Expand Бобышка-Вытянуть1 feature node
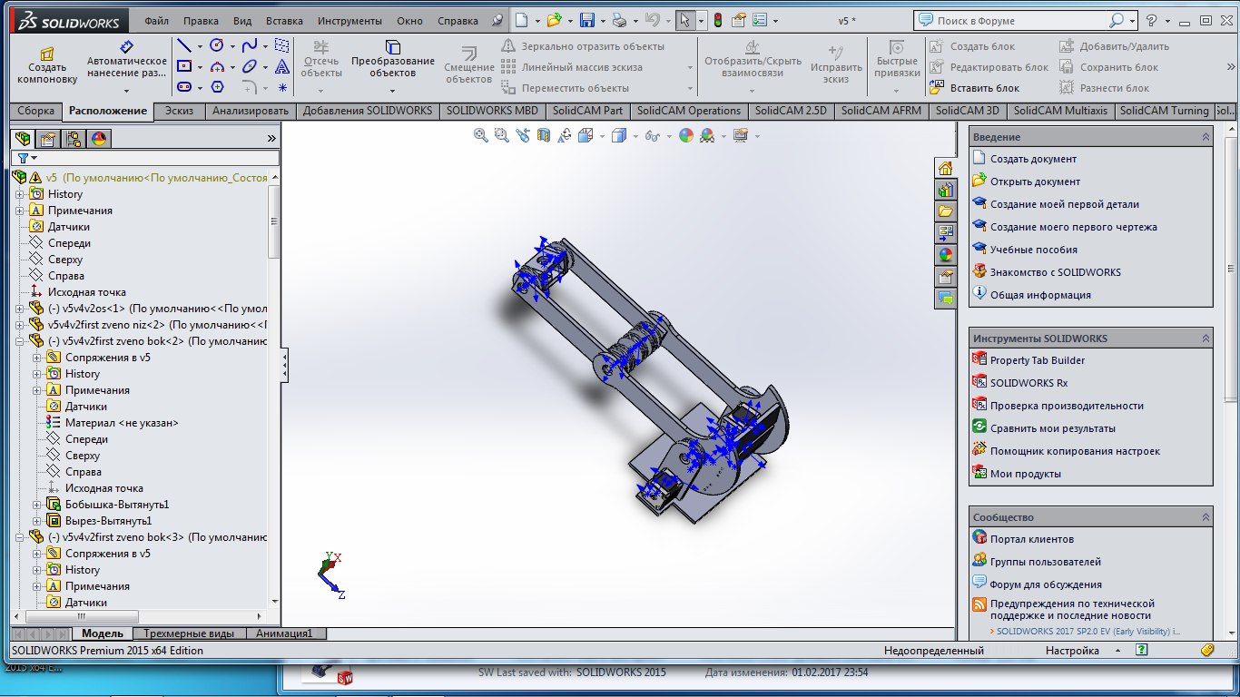1240x697 pixels. pyautogui.click(x=36, y=505)
